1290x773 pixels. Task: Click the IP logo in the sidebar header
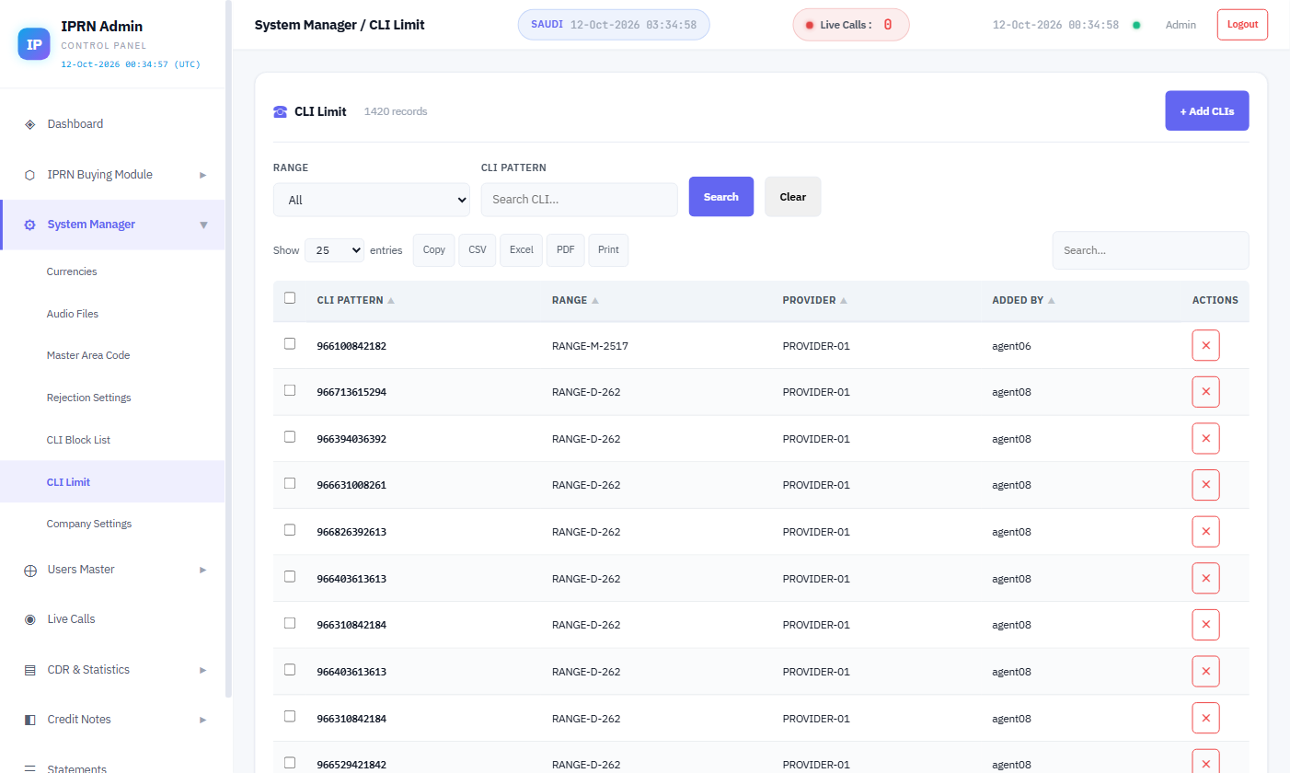pos(34,44)
